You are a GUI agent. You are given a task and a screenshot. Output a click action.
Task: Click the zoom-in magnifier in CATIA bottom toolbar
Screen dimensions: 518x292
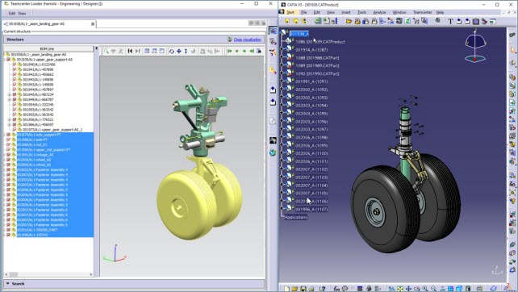pyautogui.click(x=425, y=288)
